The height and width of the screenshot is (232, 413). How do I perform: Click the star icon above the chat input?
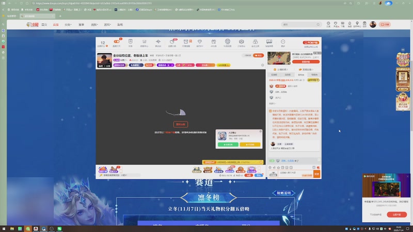[278, 167]
